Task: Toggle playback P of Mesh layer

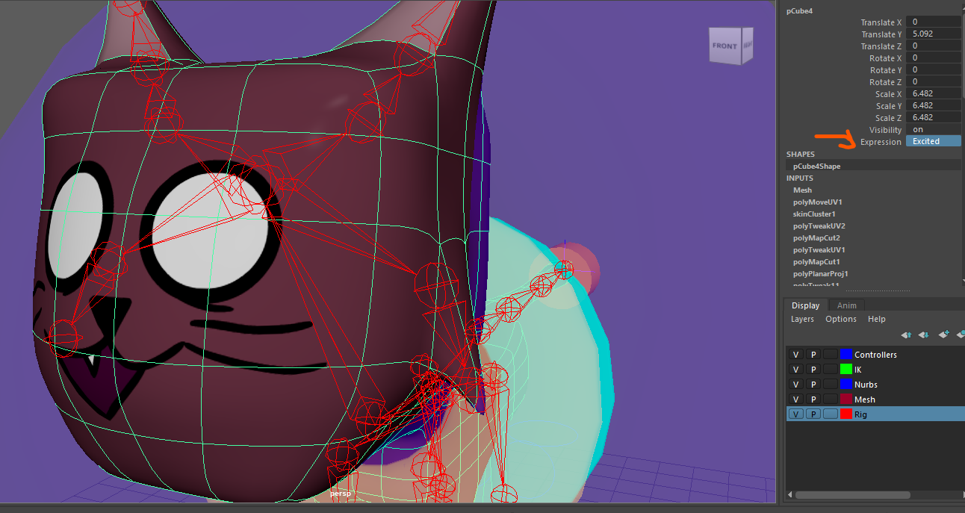Action: [x=813, y=399]
